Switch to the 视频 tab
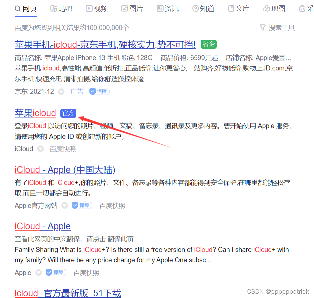 pos(97,9)
